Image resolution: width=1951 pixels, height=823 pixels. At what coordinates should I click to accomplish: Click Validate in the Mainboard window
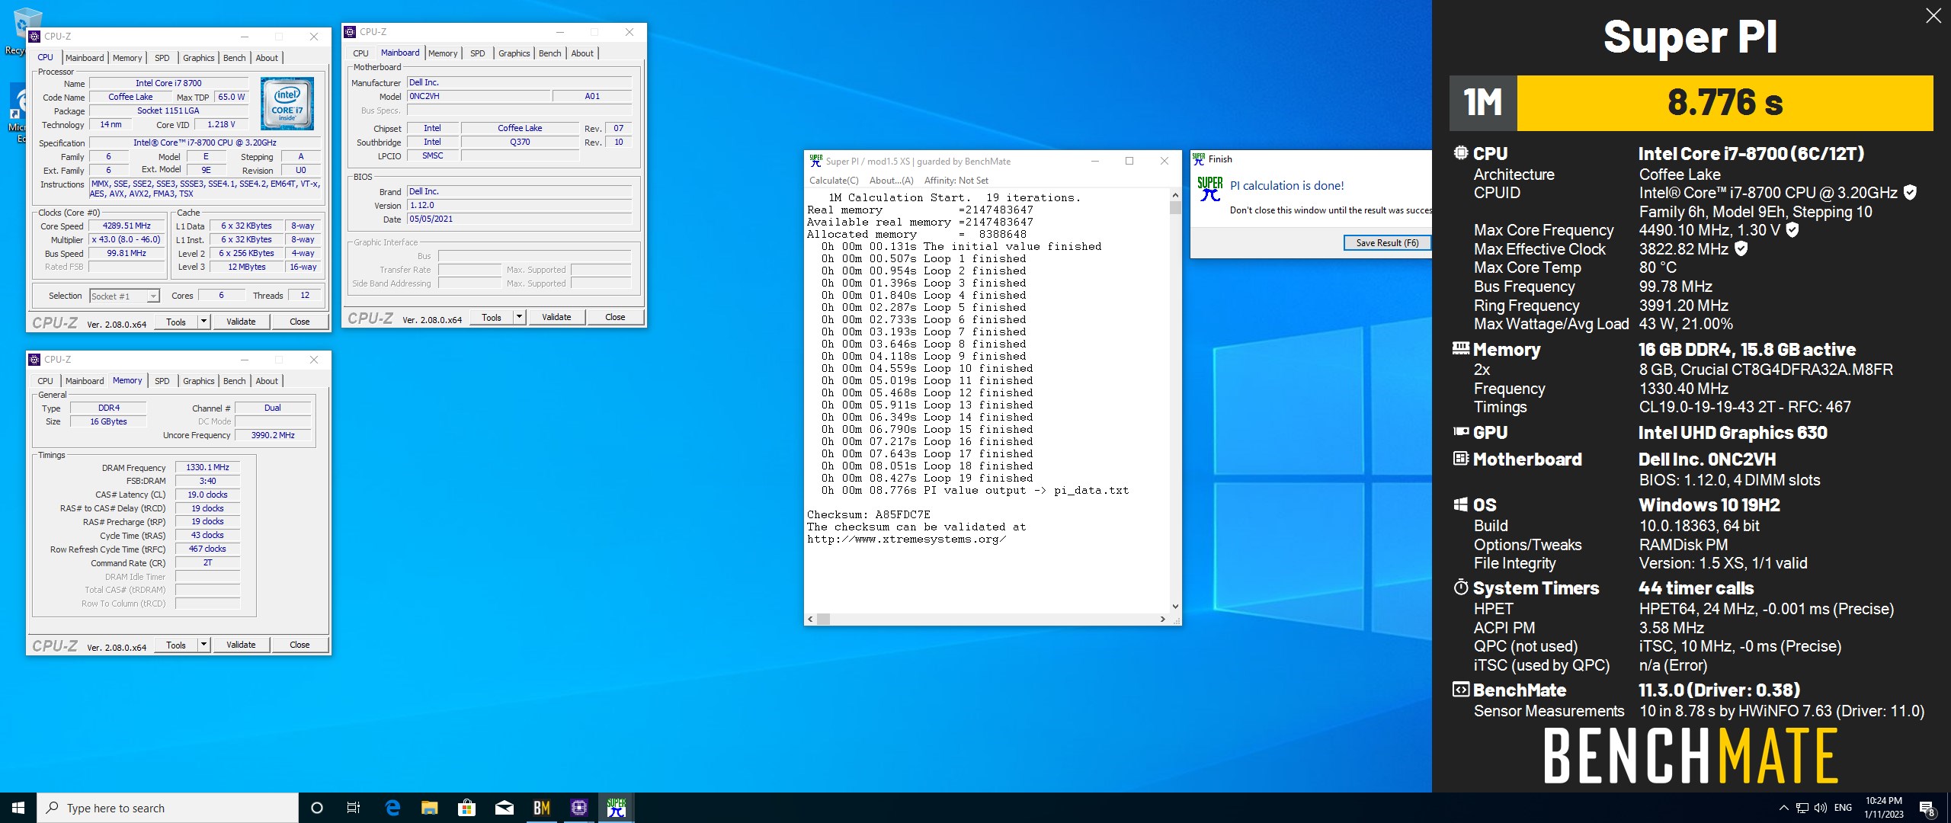click(x=556, y=317)
